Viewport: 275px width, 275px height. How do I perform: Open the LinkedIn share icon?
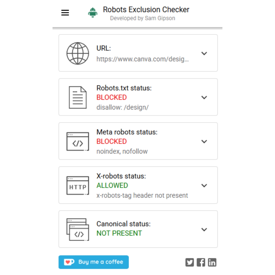coord(212,262)
